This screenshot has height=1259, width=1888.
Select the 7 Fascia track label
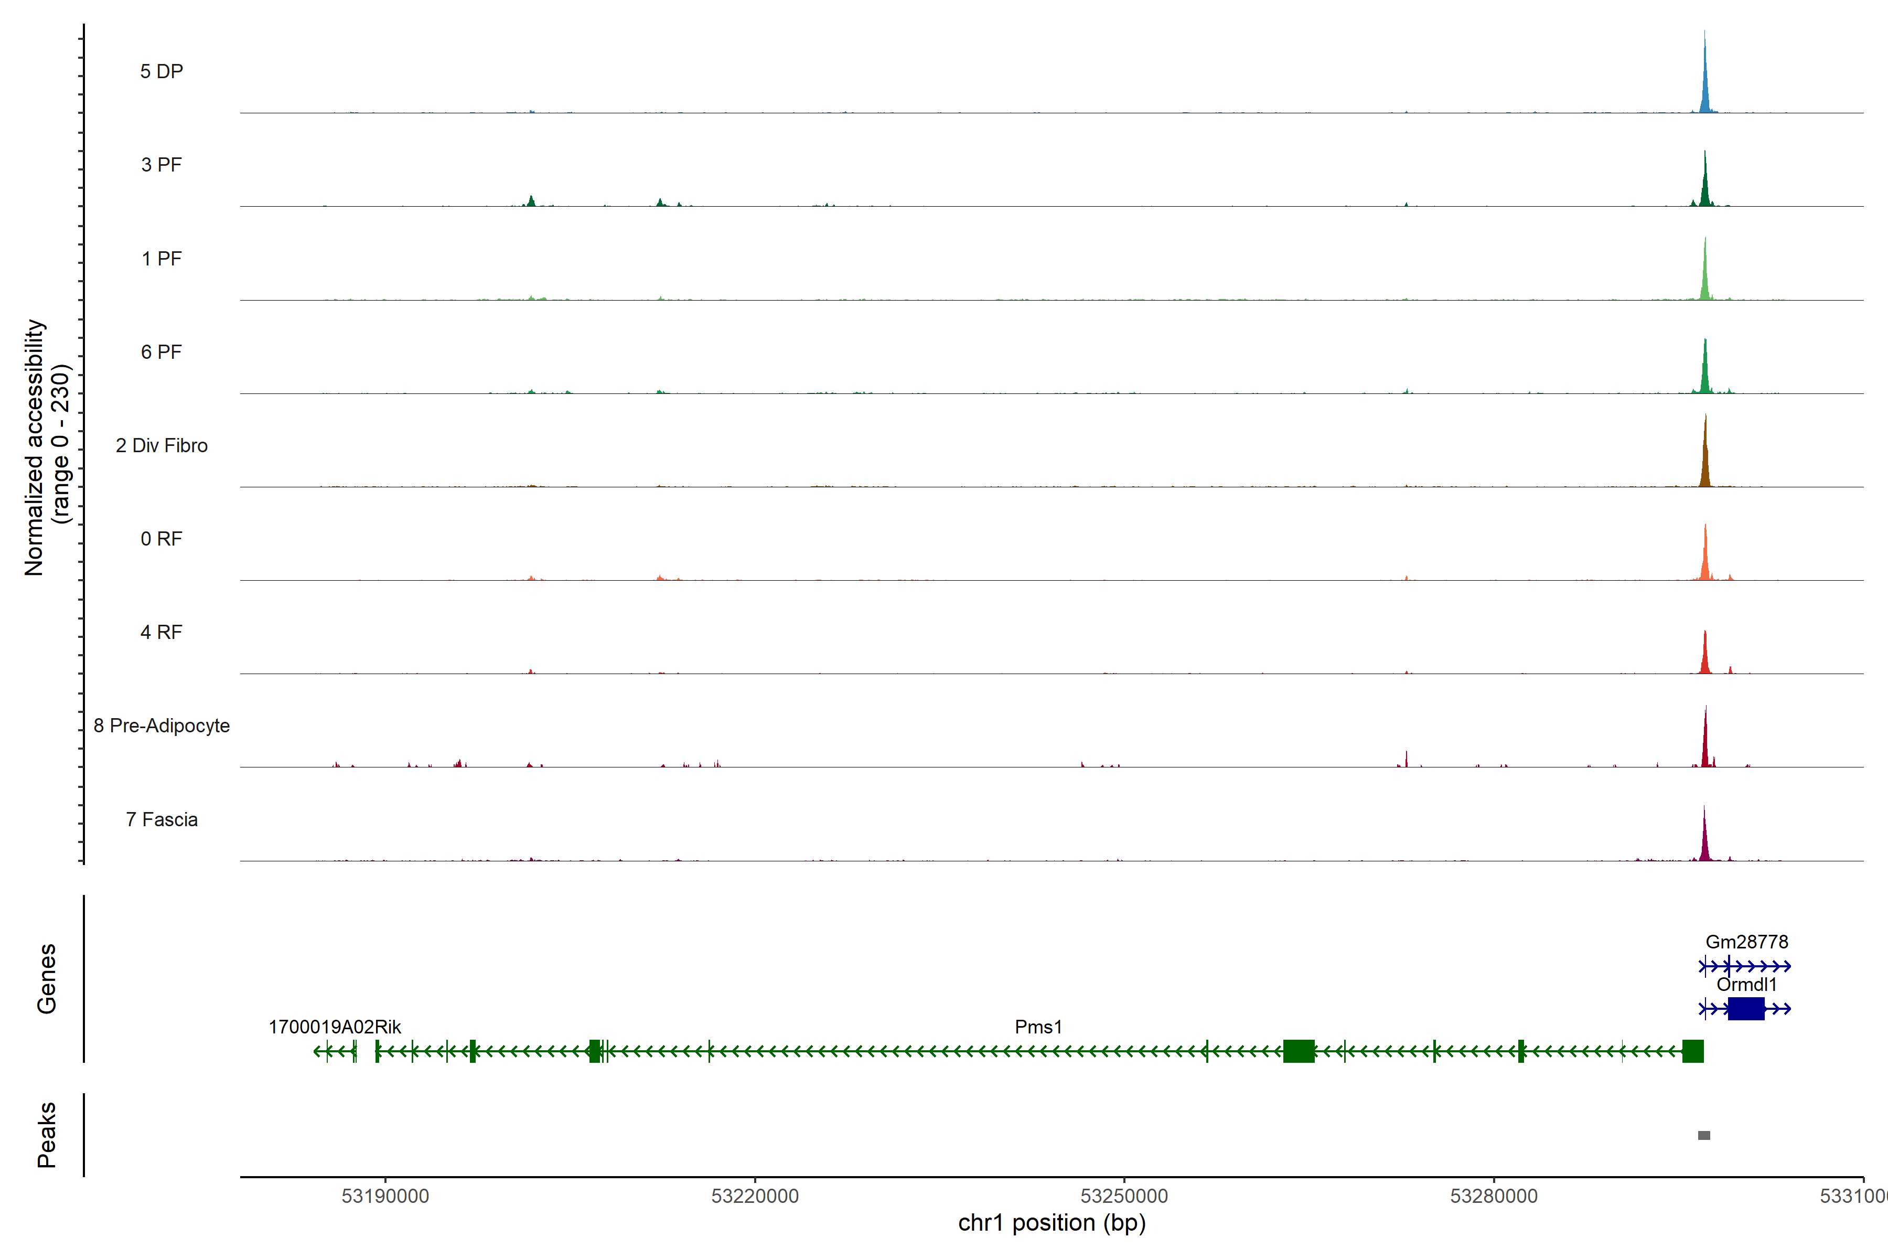point(162,819)
